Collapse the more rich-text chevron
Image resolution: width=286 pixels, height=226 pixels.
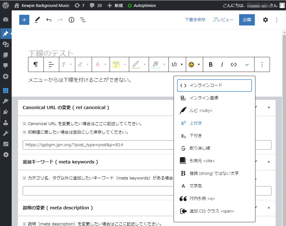247,64
